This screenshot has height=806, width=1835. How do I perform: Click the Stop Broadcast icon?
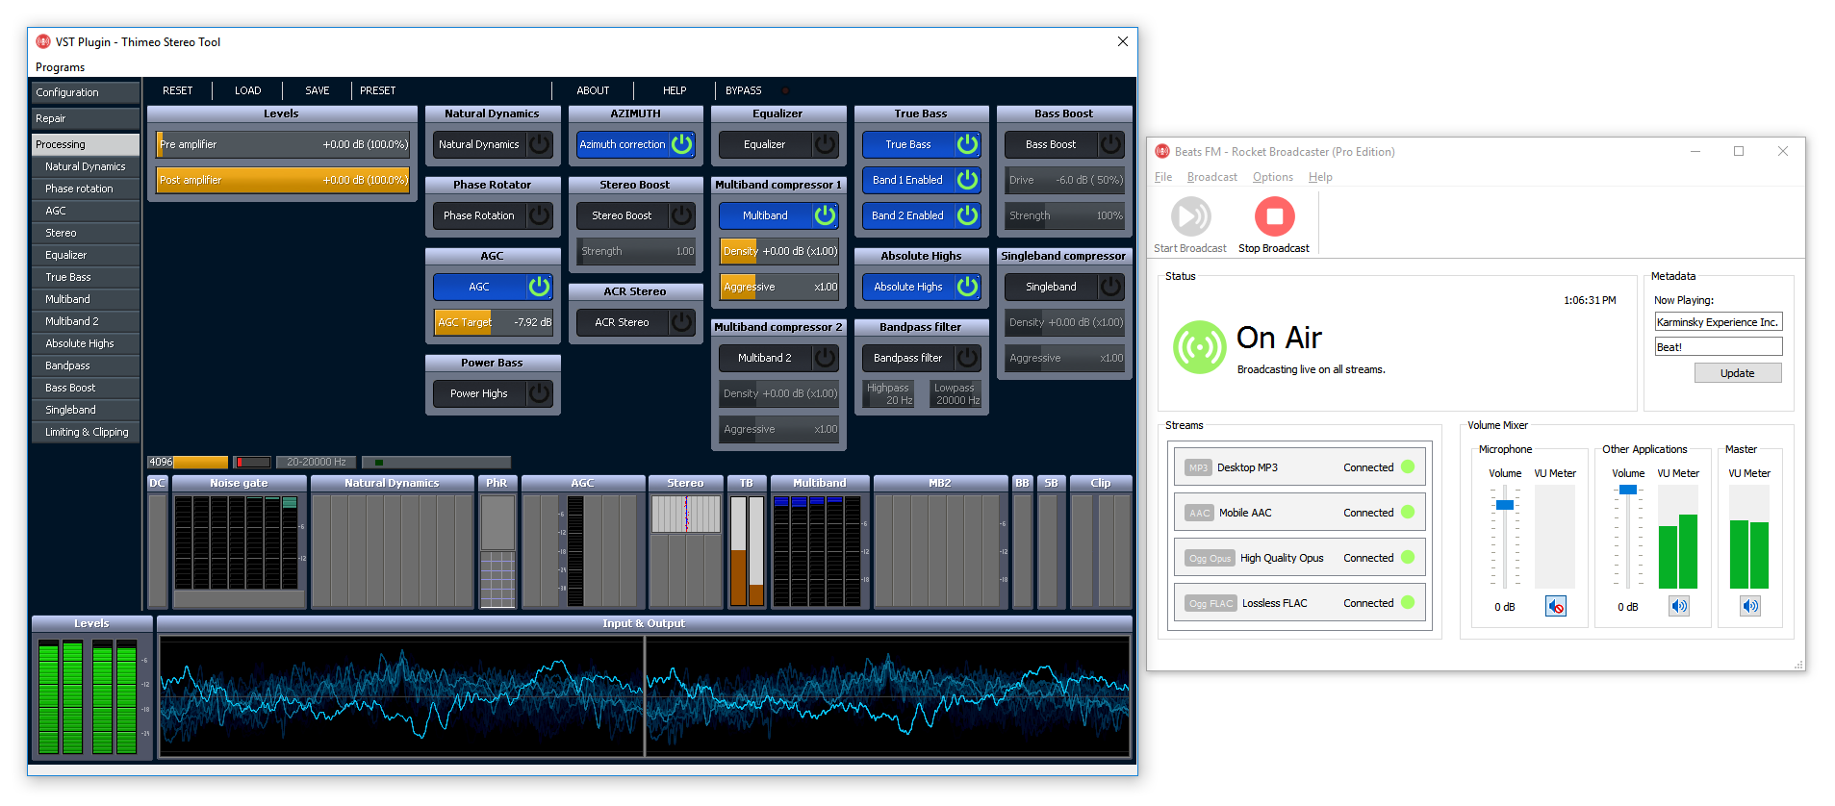click(1274, 216)
